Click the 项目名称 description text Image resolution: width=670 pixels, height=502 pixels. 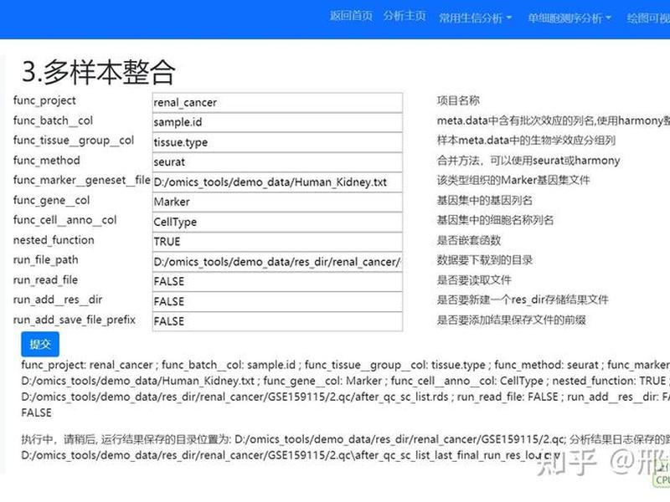(x=458, y=100)
